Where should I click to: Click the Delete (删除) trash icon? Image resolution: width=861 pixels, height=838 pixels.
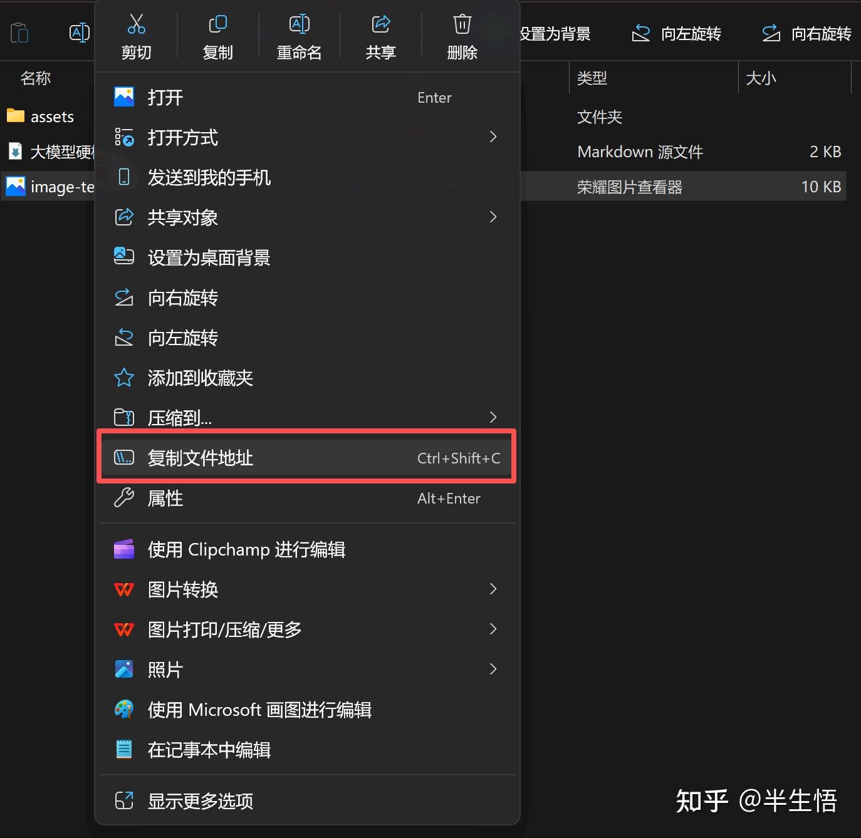462,24
